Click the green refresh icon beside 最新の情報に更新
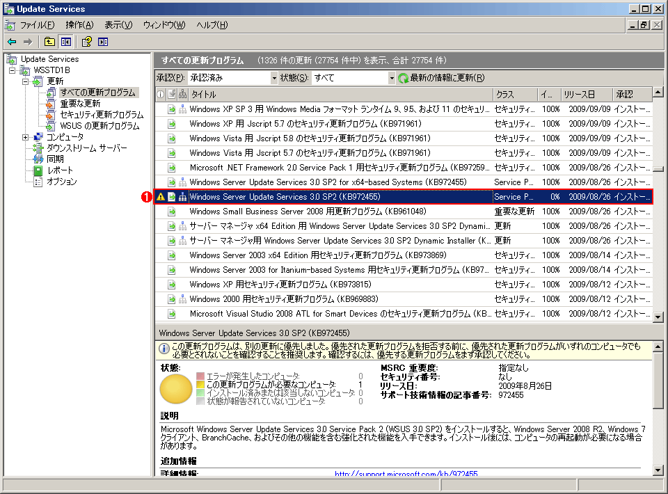The width and height of the screenshot is (668, 494). (x=403, y=78)
